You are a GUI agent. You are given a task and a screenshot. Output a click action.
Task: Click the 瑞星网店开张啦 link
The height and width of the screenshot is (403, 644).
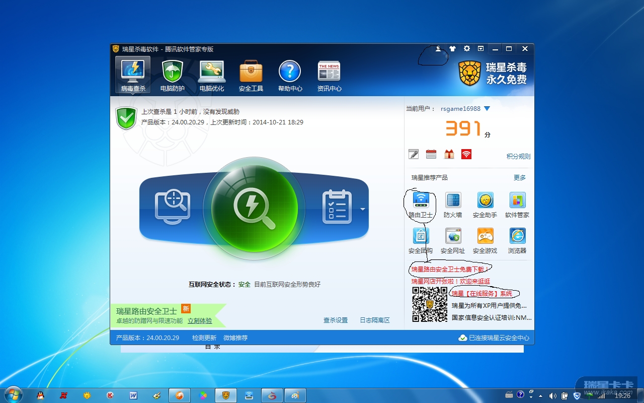(450, 282)
